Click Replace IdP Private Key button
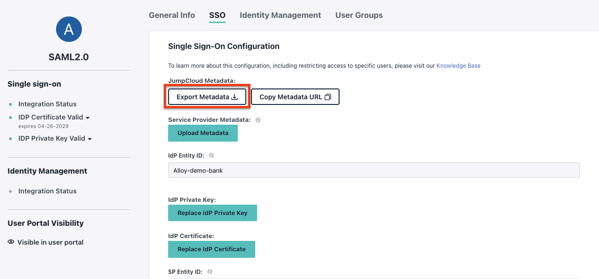 point(212,213)
